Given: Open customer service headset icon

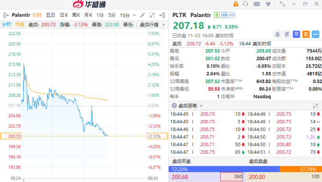Looking at the screenshot, I should pyautogui.click(x=245, y=4).
